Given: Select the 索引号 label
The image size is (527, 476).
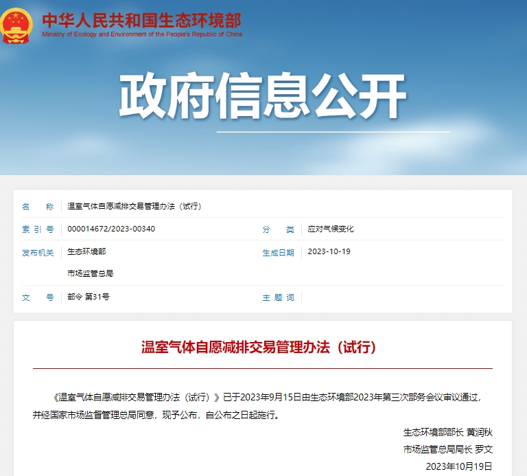Looking at the screenshot, I should (x=38, y=229).
